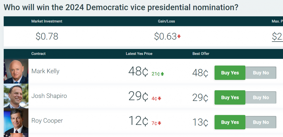Image resolution: width=283 pixels, height=137 pixels.
Task: Open Mark Kelly's portrait thumbnail
Action: [x=16, y=71]
